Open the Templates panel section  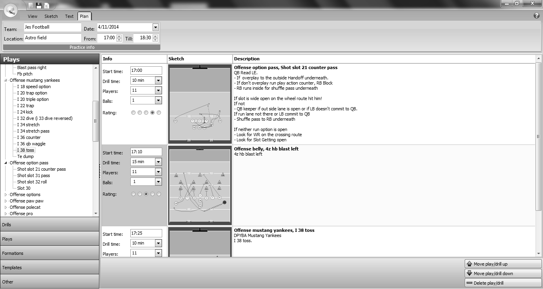(x=50, y=268)
